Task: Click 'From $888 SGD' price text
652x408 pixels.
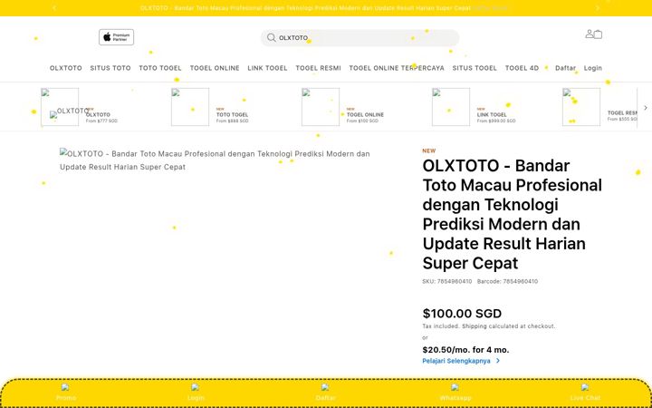Action: [x=232, y=121]
